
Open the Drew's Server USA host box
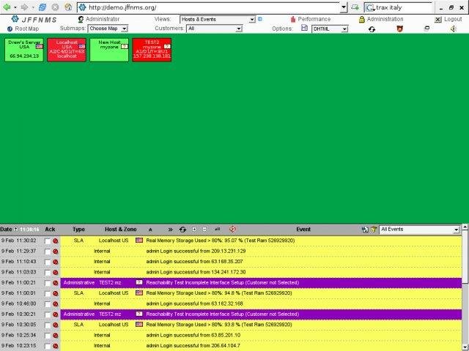[x=24, y=50]
